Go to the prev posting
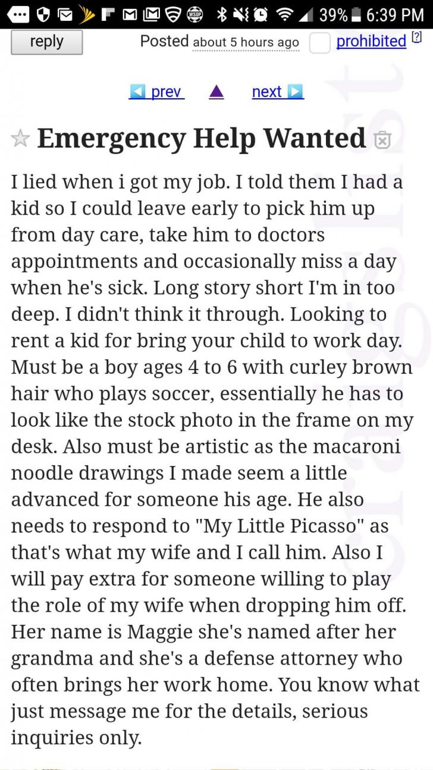 click(x=156, y=92)
